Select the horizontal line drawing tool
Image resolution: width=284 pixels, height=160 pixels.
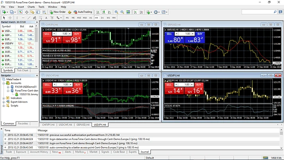tap(23, 18)
